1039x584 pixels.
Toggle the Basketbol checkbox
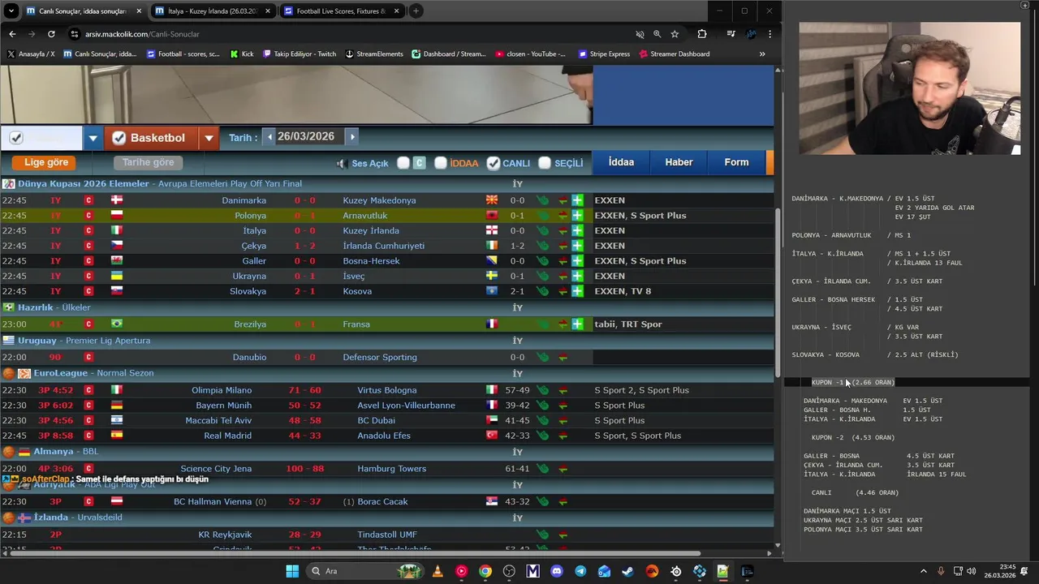[119, 138]
